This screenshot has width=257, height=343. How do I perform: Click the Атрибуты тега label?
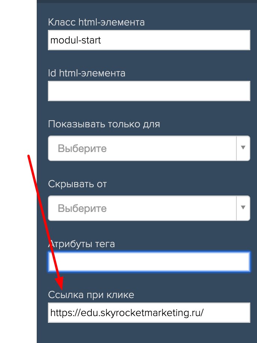81,244
